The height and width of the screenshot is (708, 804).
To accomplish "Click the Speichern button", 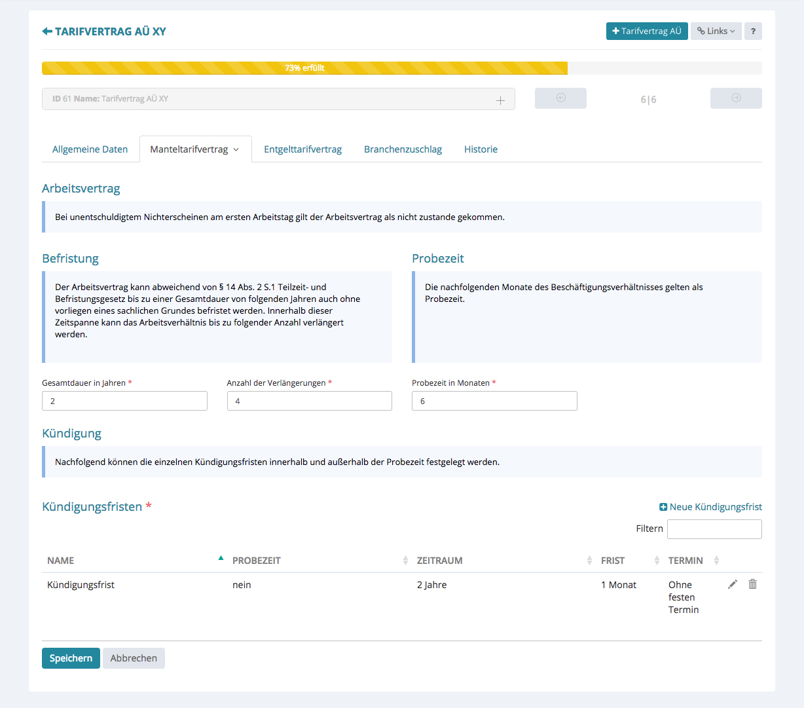I will [71, 658].
